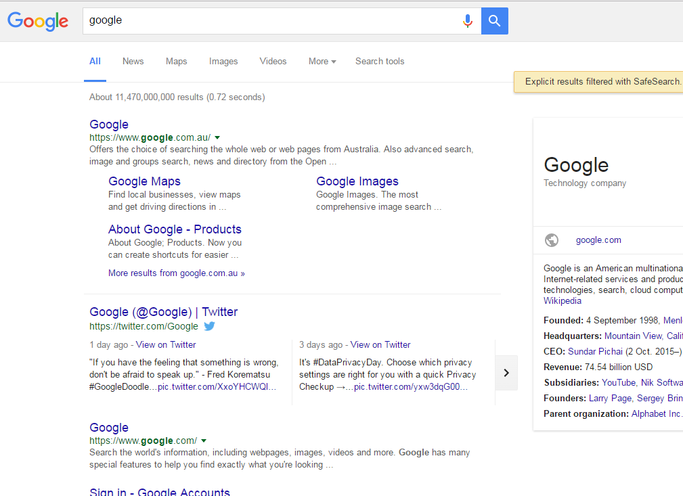The height and width of the screenshot is (496, 683).
Task: Click Alphabet Inc. parent organization link
Action: coord(655,414)
